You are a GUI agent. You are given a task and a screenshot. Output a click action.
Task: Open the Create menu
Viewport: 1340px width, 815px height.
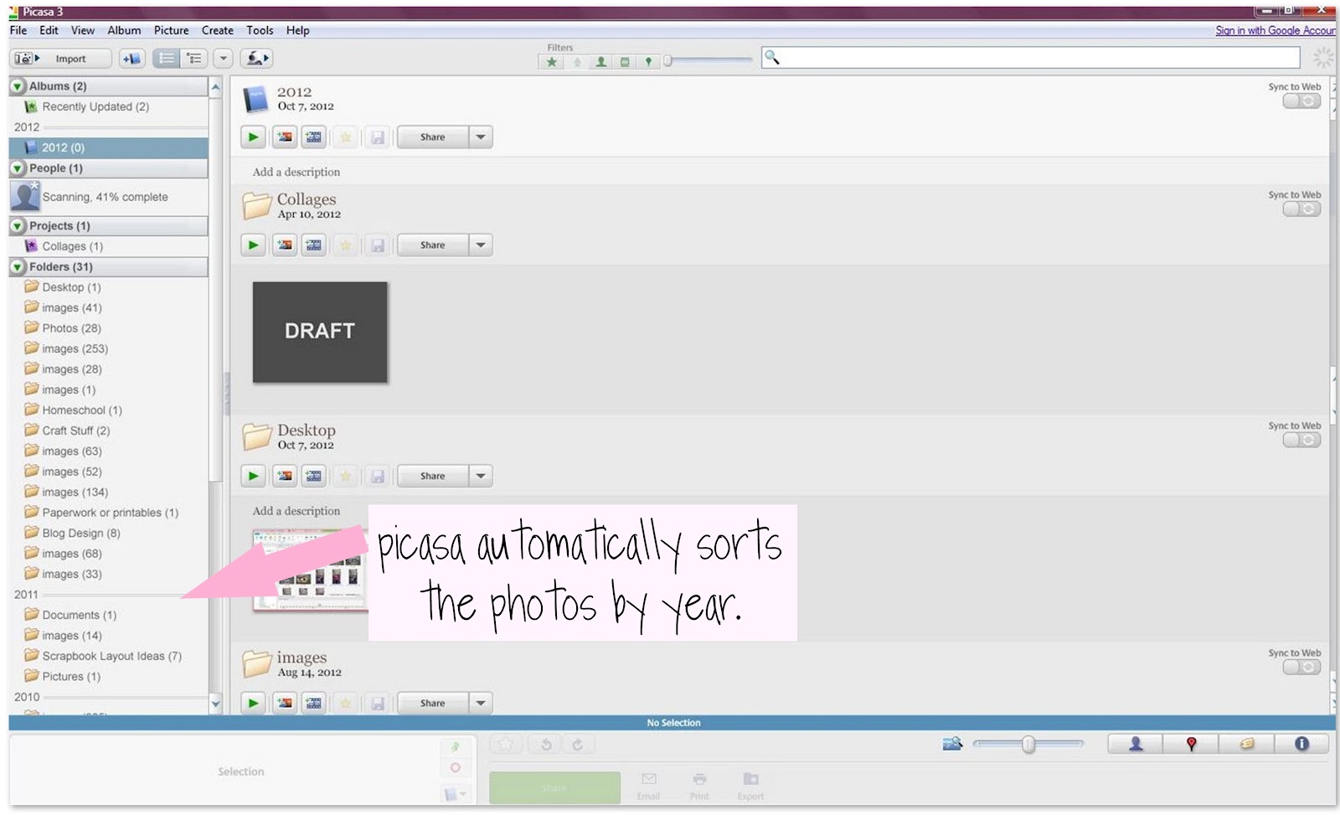[x=218, y=30]
